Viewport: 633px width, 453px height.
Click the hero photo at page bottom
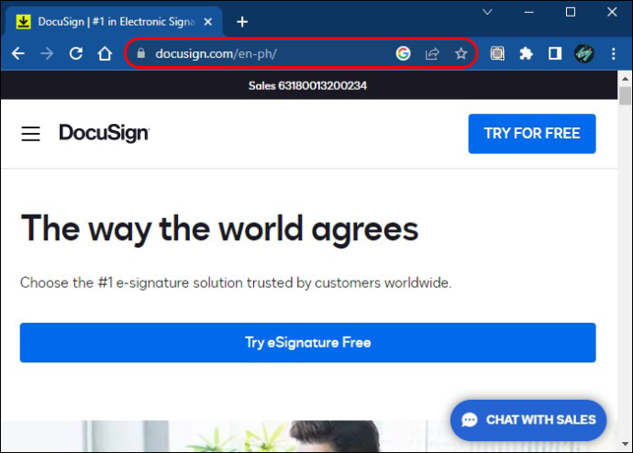point(309,436)
